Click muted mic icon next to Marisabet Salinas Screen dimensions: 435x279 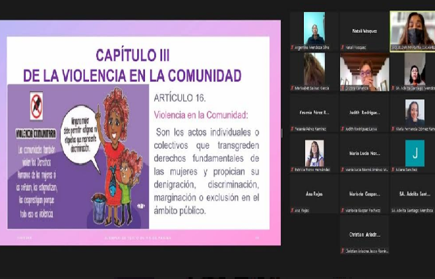(293, 88)
